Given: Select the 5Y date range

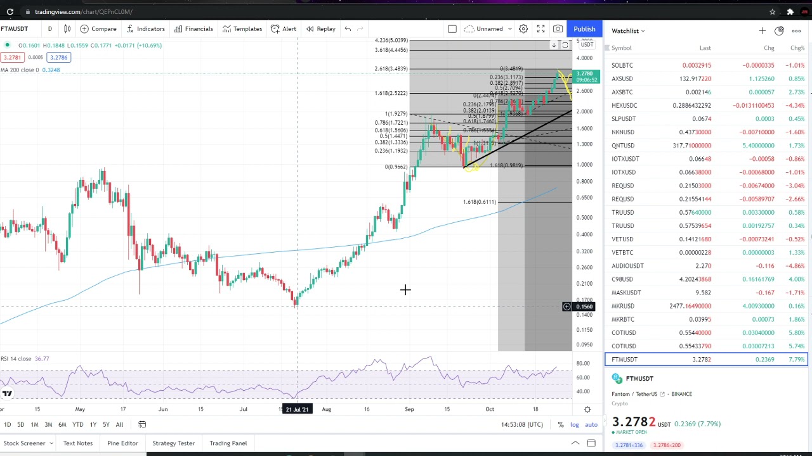Looking at the screenshot, I should tap(106, 424).
